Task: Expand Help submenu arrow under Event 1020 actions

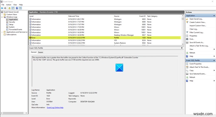Action: point(214,81)
